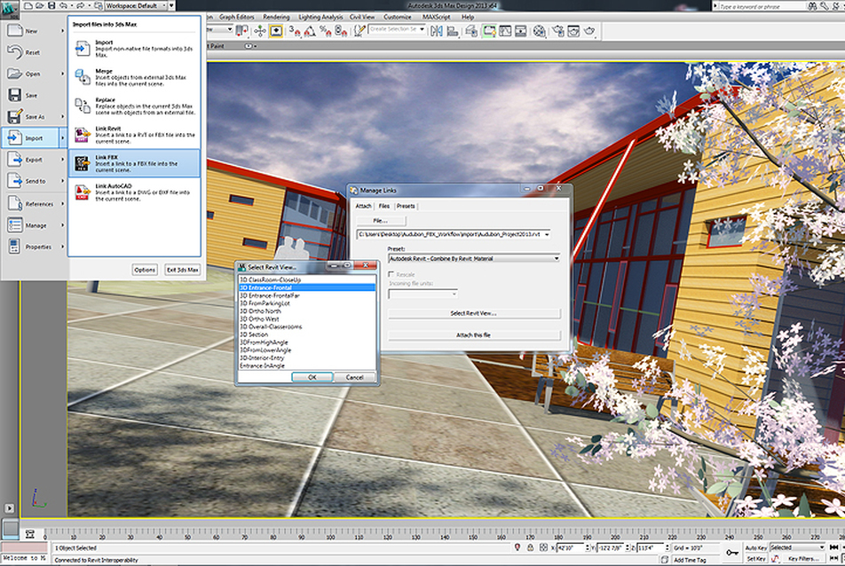
Task: Switch to the Presets tab in Manage Links
Action: (406, 206)
